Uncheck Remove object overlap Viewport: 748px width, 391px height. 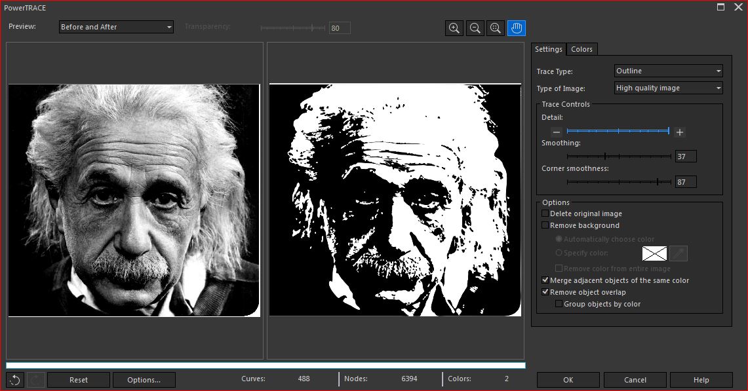point(545,292)
